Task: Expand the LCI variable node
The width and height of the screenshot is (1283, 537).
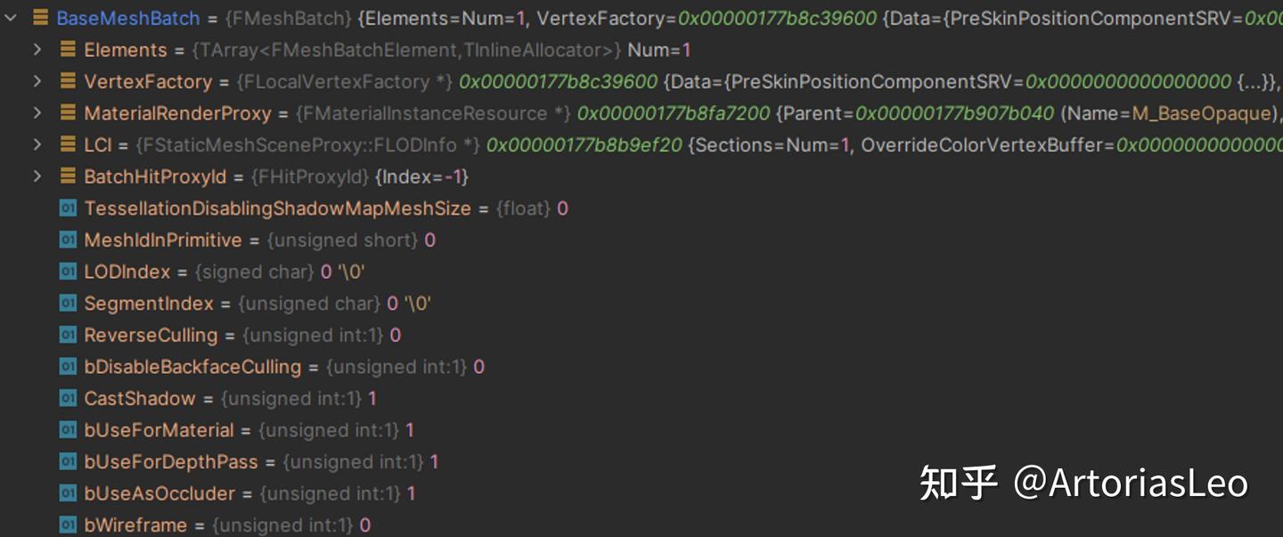Action: tap(37, 145)
